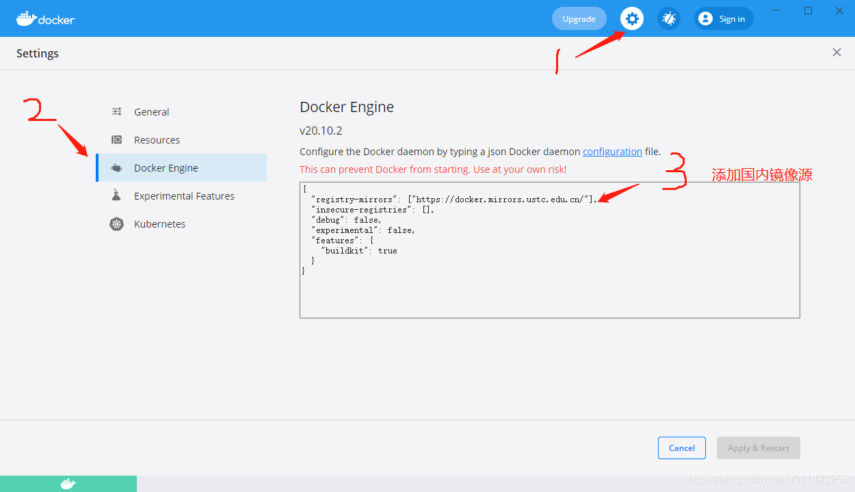Click inside the daemon JSON editor
Image resolution: width=855 pixels, height=492 pixels.
pos(550,250)
